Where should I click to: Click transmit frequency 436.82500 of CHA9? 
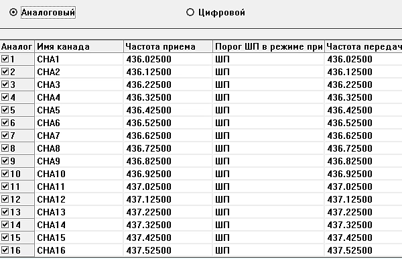point(363,161)
